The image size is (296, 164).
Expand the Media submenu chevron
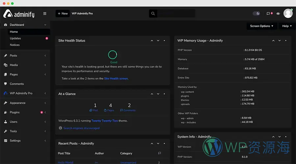point(45,65)
